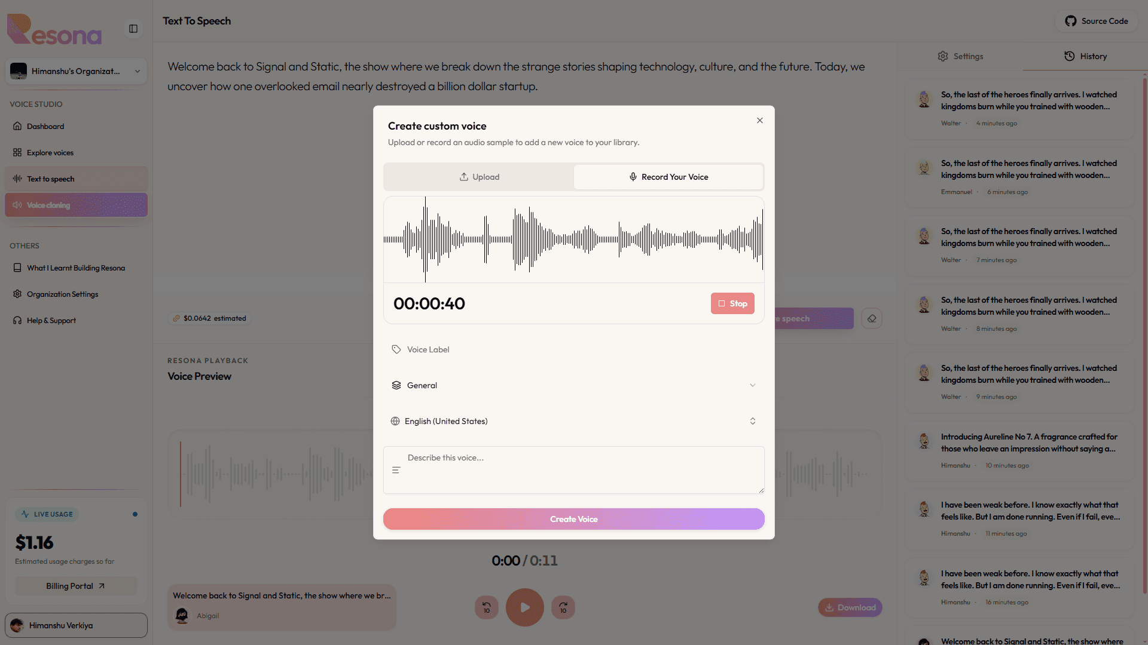The height and width of the screenshot is (645, 1148).
Task: Collapse the sidebar panel icon
Action: pos(133,29)
